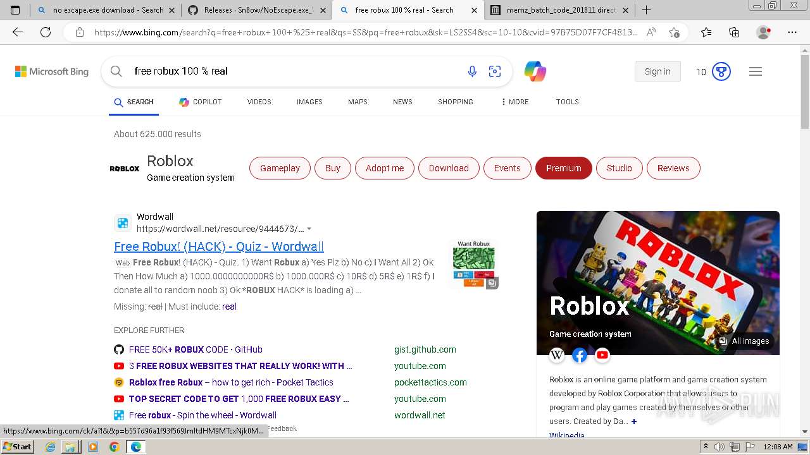View site information via padlock icon
The image size is (810, 455).
(80, 32)
